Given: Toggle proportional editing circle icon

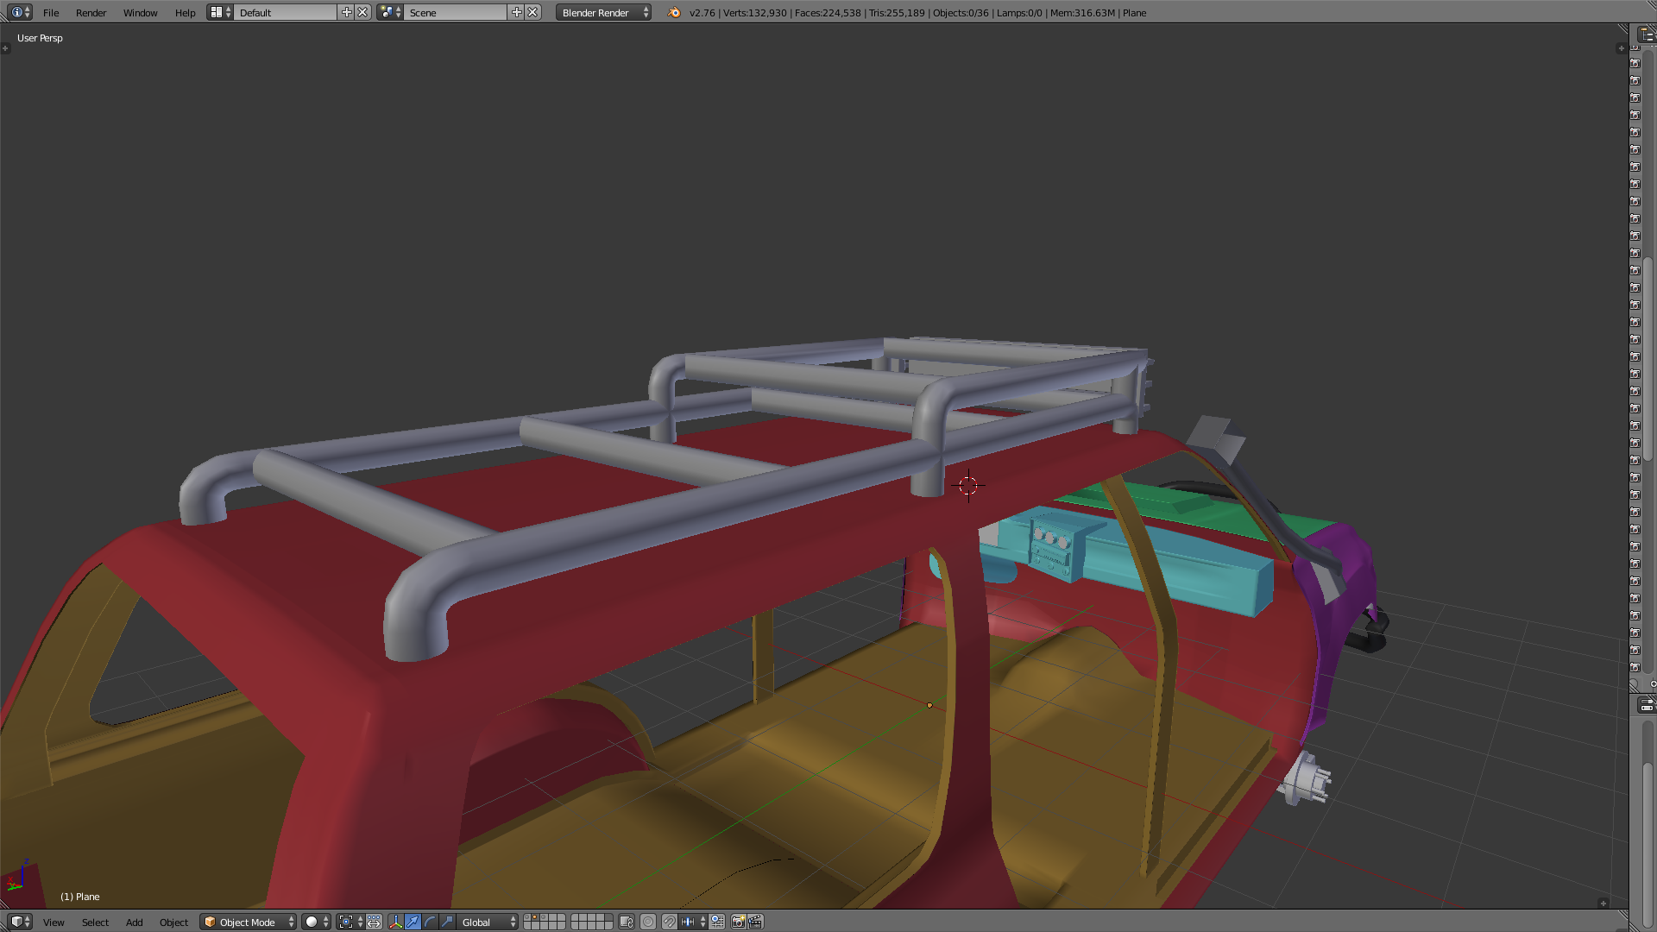Looking at the screenshot, I should [648, 922].
